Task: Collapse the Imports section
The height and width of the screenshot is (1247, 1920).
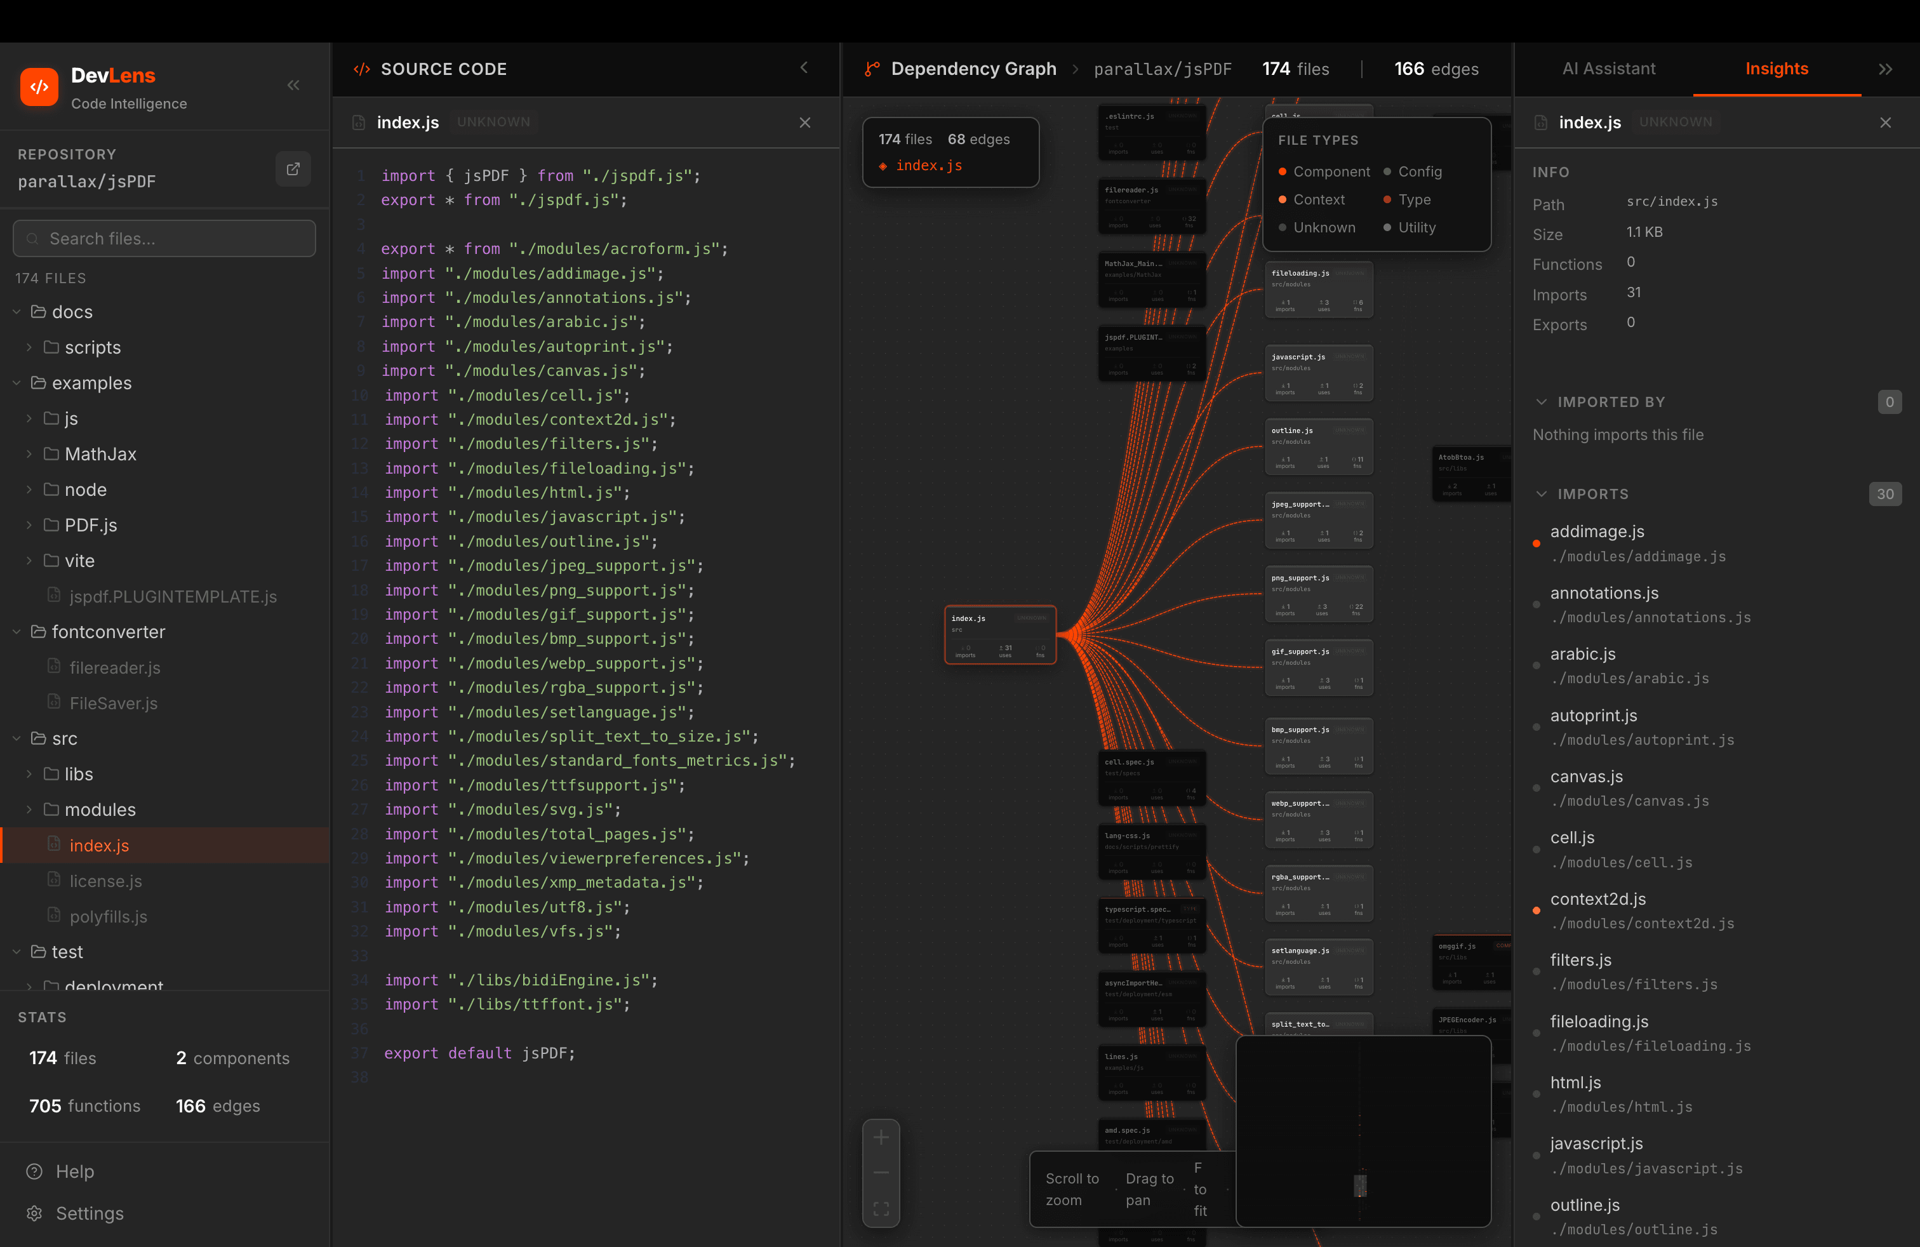Action: click(1541, 493)
